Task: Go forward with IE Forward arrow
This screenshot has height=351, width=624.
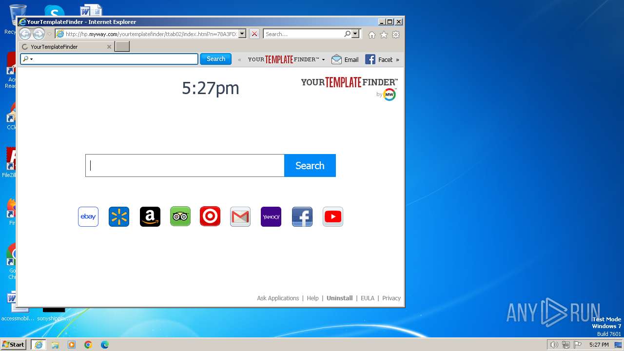Action: tap(39, 34)
